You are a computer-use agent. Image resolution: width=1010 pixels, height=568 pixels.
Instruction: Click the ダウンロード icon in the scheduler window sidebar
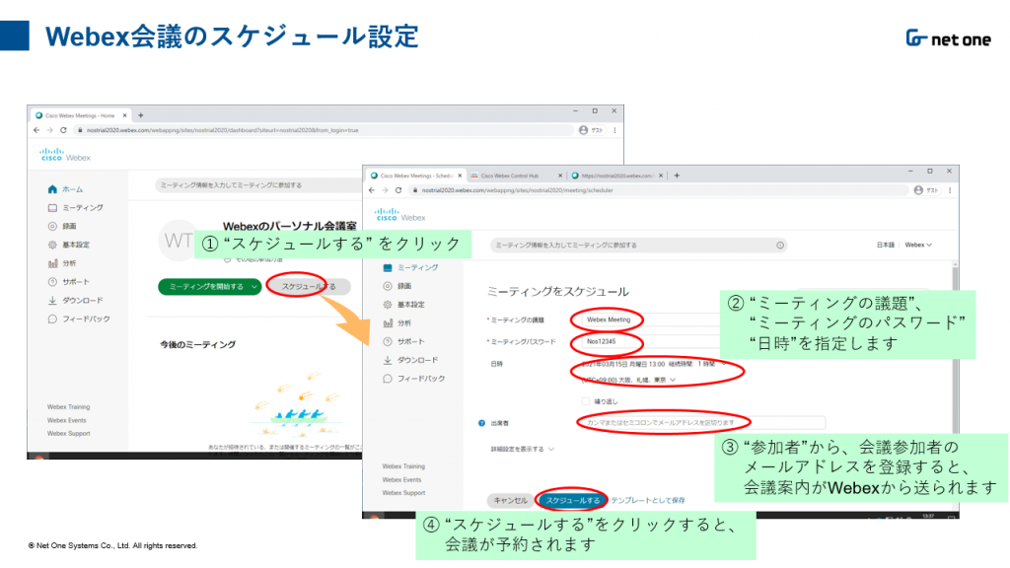(388, 361)
